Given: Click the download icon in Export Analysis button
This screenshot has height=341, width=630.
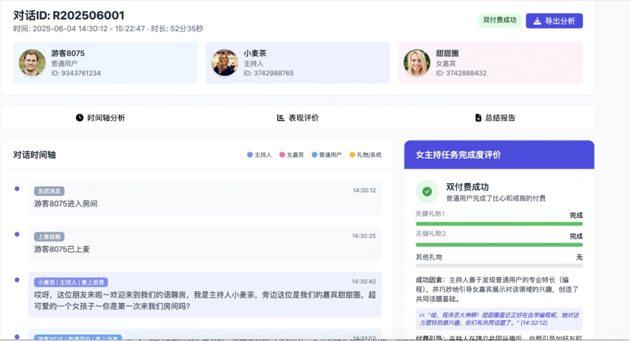Looking at the screenshot, I should coord(537,21).
